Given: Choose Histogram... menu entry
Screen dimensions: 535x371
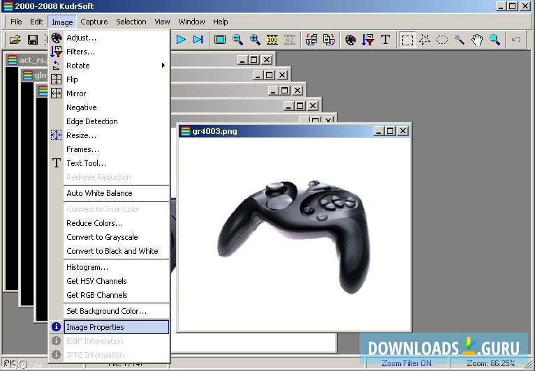Looking at the screenshot, I should pos(109,267).
